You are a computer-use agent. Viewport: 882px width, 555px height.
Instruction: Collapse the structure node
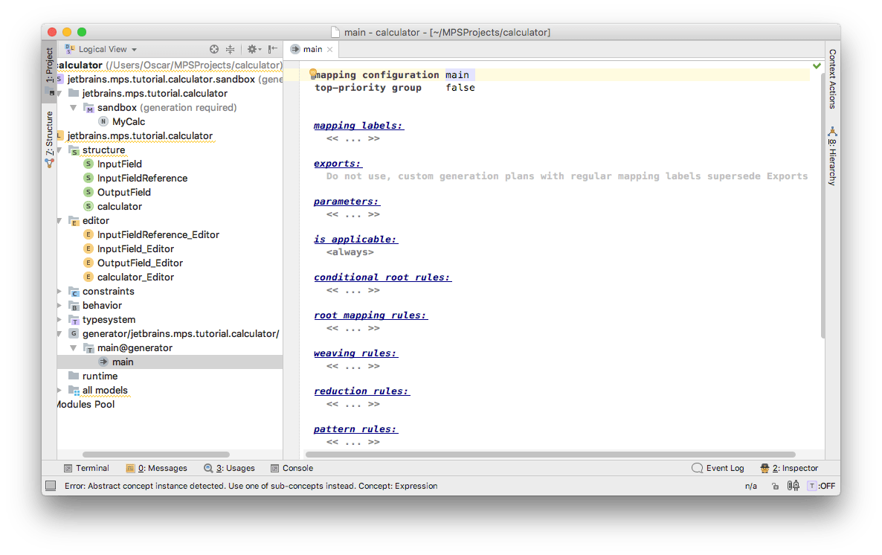pos(61,150)
